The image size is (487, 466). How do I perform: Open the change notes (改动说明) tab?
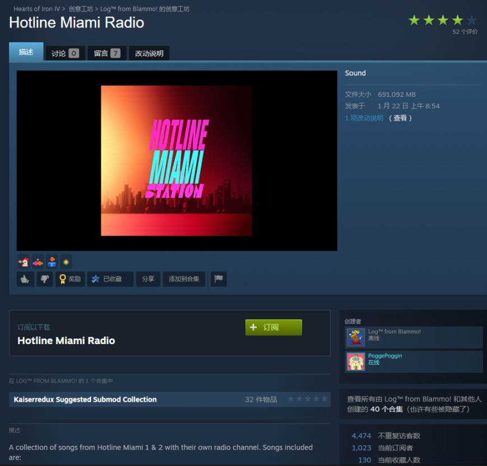[x=149, y=53]
